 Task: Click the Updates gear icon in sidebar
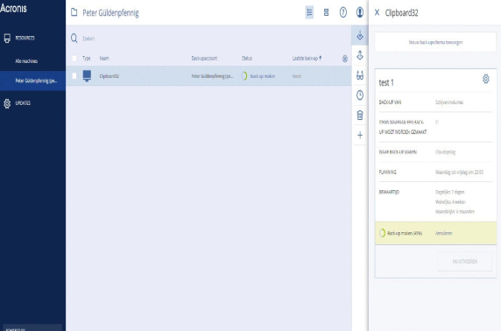[7, 103]
